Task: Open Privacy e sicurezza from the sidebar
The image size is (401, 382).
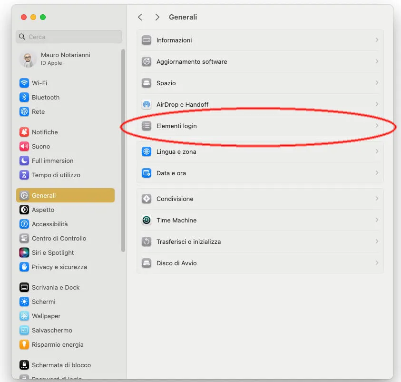Action: [57, 267]
